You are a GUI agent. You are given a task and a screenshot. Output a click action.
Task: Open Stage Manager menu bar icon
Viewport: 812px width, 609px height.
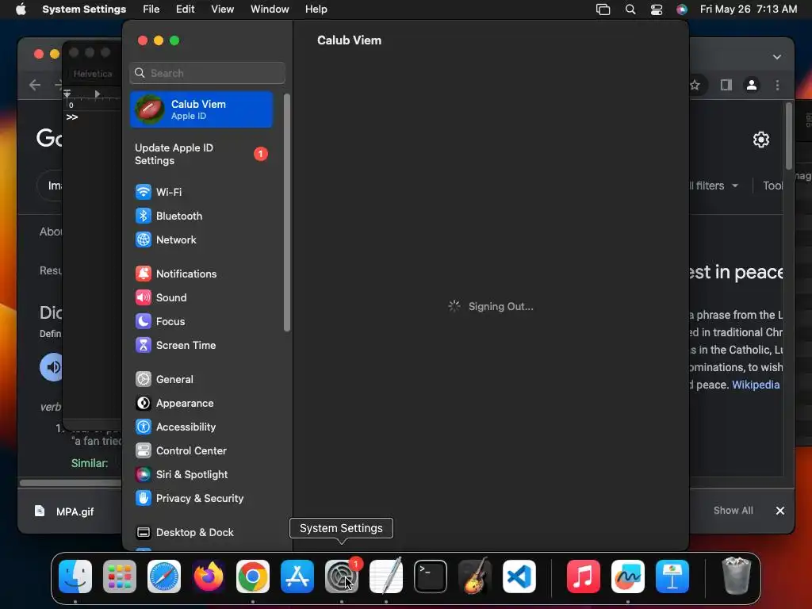pos(603,10)
